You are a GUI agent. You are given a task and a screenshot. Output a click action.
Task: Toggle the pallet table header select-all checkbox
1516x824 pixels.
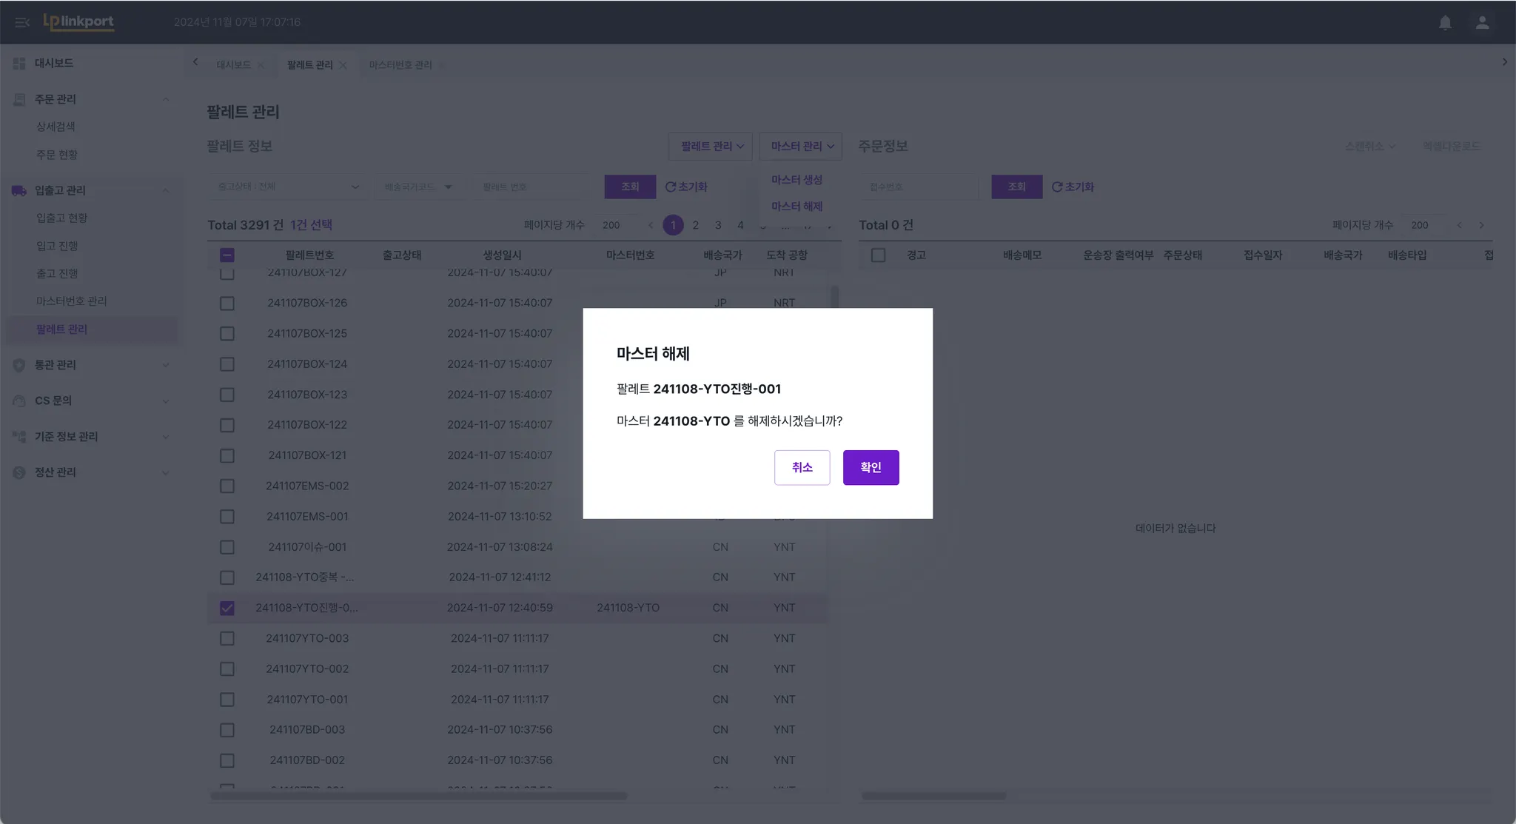(x=227, y=255)
